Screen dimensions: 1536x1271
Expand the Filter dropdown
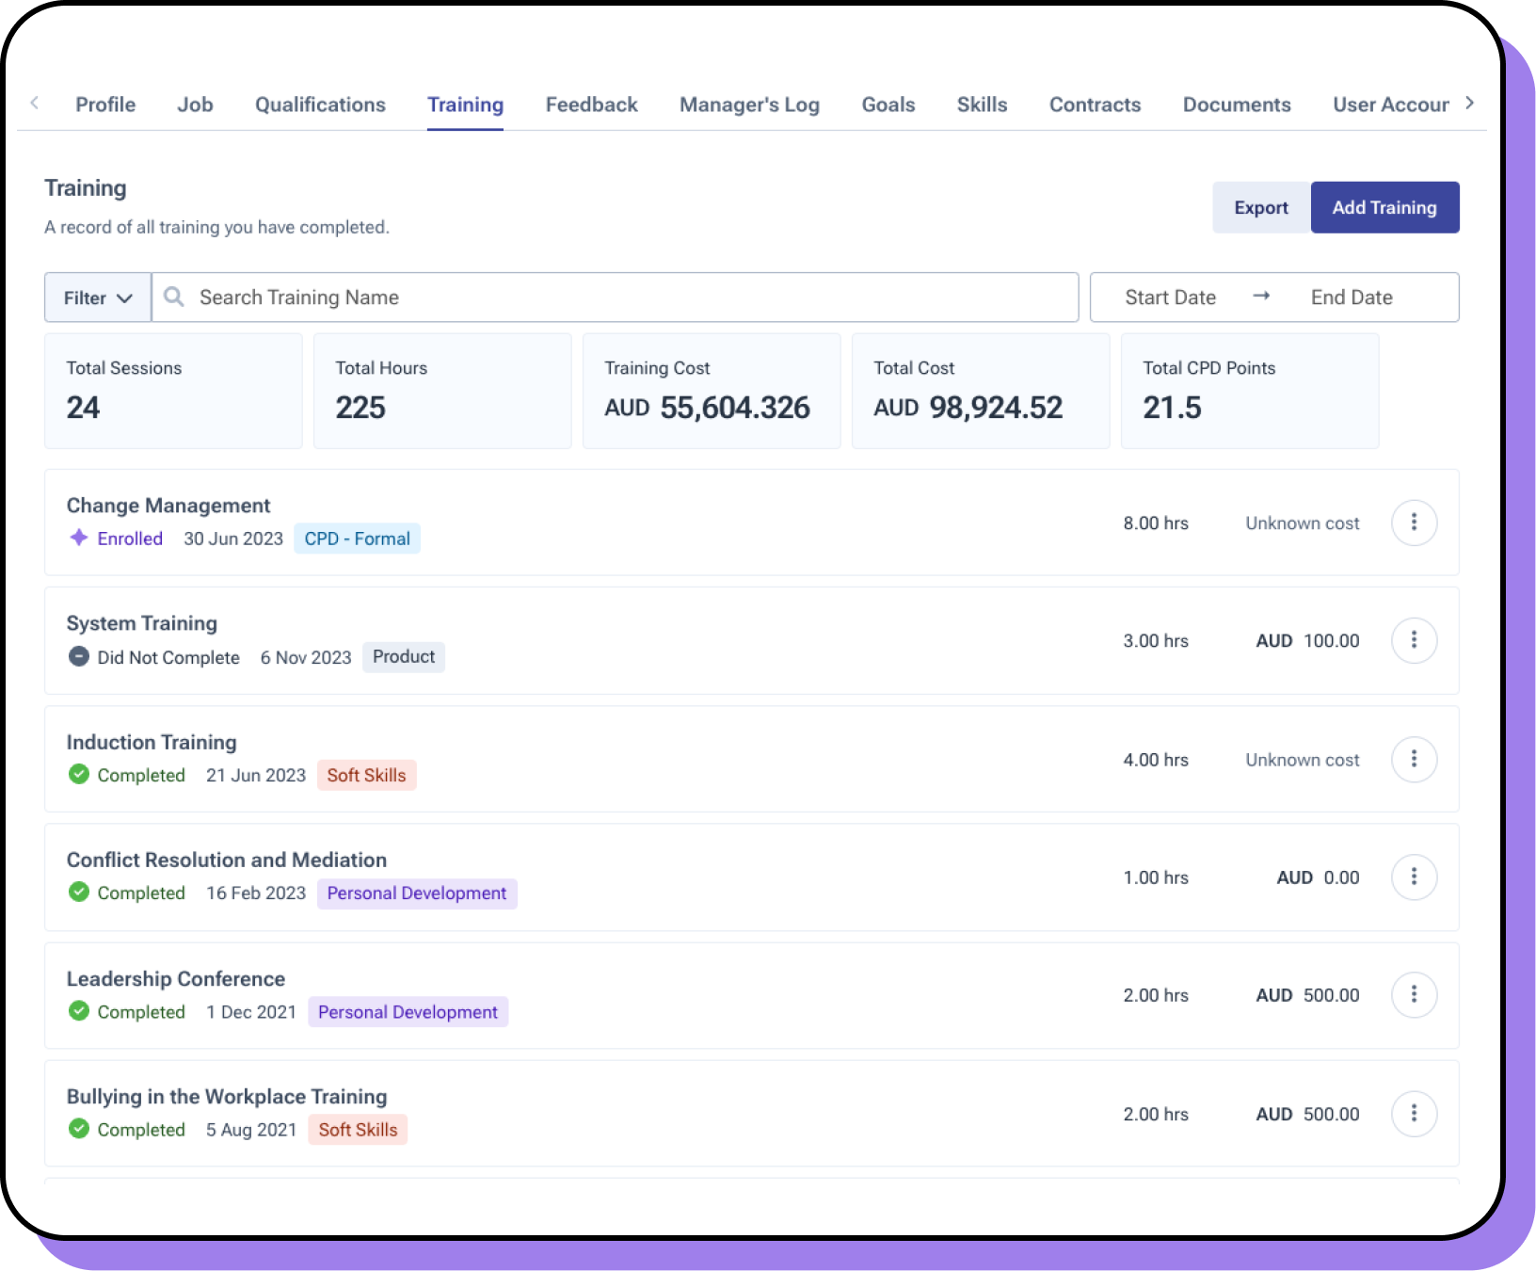coord(98,298)
